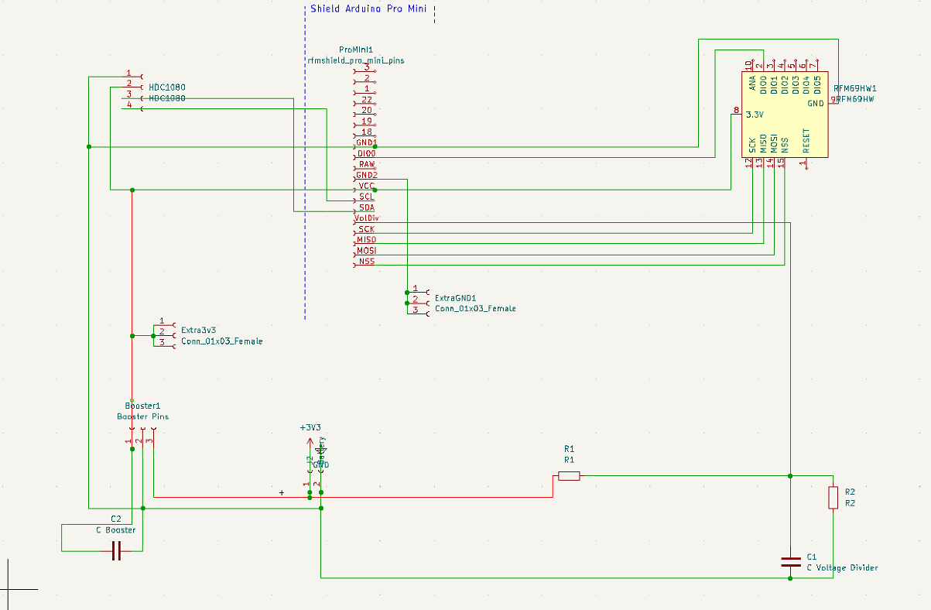Viewport: 931px width, 610px height.
Task: Select the ProMini1 reference label
Action: [356, 49]
